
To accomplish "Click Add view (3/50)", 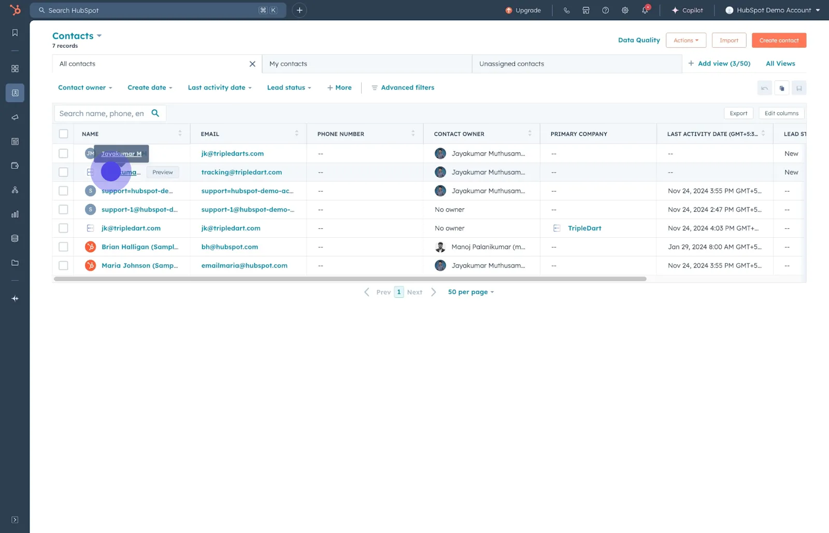I will click(x=719, y=63).
